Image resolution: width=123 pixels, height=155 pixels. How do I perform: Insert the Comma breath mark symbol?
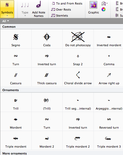[109, 58]
